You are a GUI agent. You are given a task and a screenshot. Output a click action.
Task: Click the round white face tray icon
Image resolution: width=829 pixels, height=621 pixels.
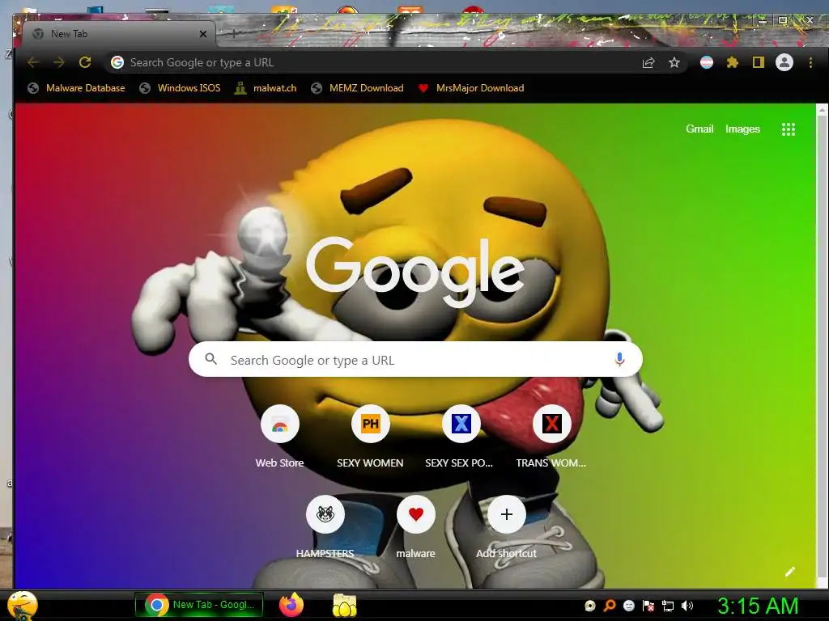tap(628, 606)
